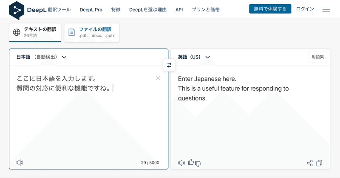340x178 pixels.
Task: Open the API menu item
Action: coord(179,9)
